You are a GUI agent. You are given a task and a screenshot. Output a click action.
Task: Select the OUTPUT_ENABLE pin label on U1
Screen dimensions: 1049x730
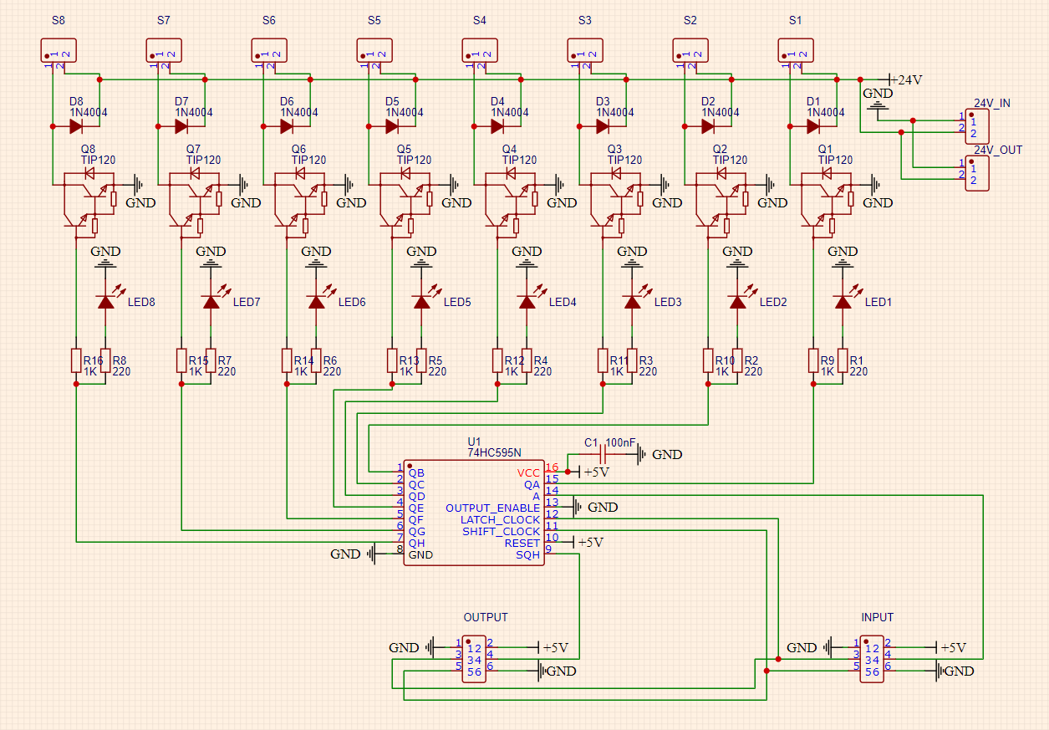click(x=492, y=508)
